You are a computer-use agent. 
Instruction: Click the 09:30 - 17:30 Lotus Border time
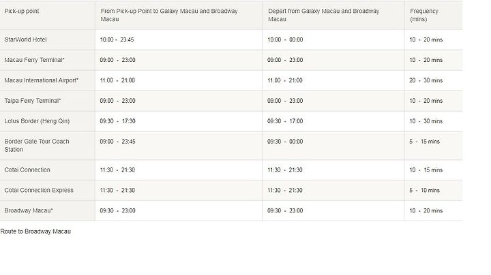(x=118, y=121)
